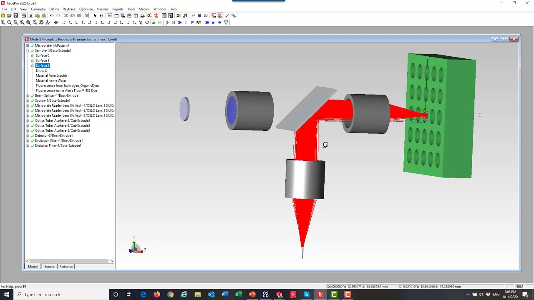Click the New file icon in the toolbar
This screenshot has width=534, height=300.
[x=3, y=16]
